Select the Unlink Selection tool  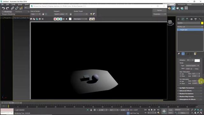pos(17,8)
